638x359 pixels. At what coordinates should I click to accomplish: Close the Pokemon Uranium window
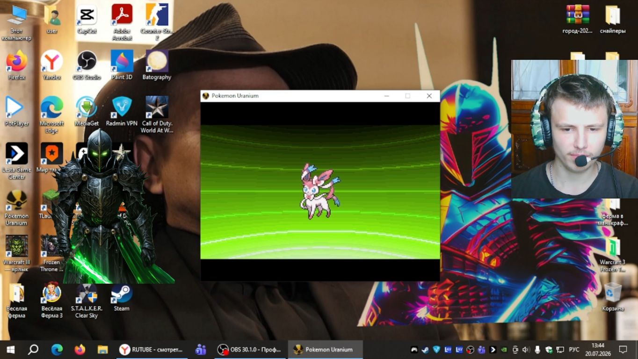click(x=429, y=96)
